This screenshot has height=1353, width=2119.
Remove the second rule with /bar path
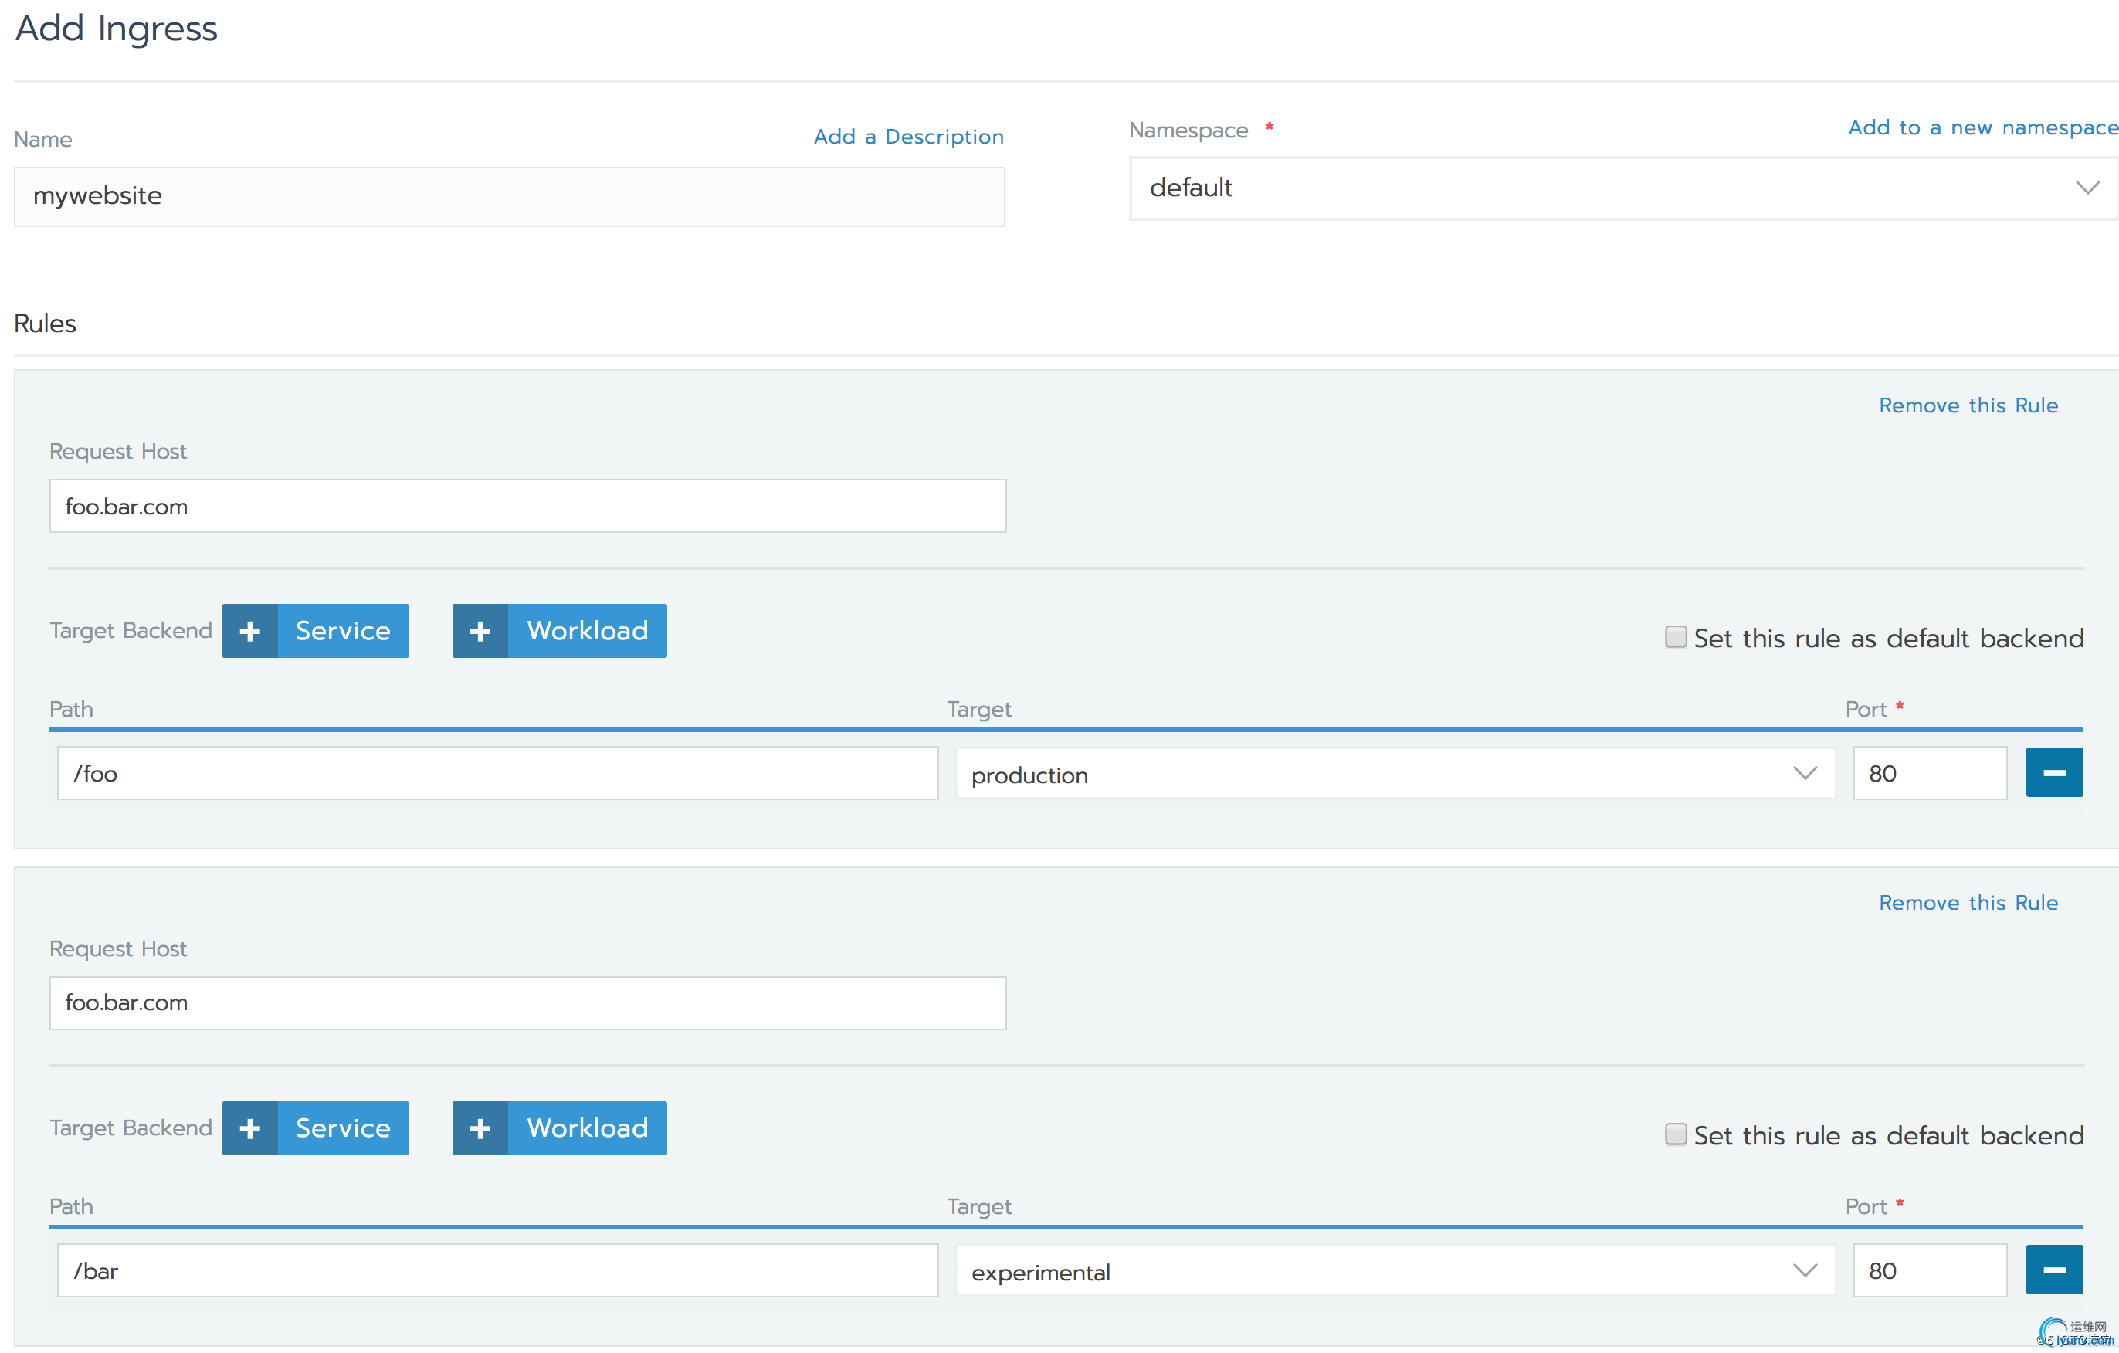[1968, 902]
